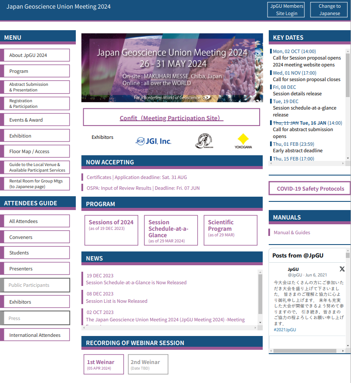Click the up arrow of the Key Dates scrollbar
The image size is (351, 383).
click(348, 51)
